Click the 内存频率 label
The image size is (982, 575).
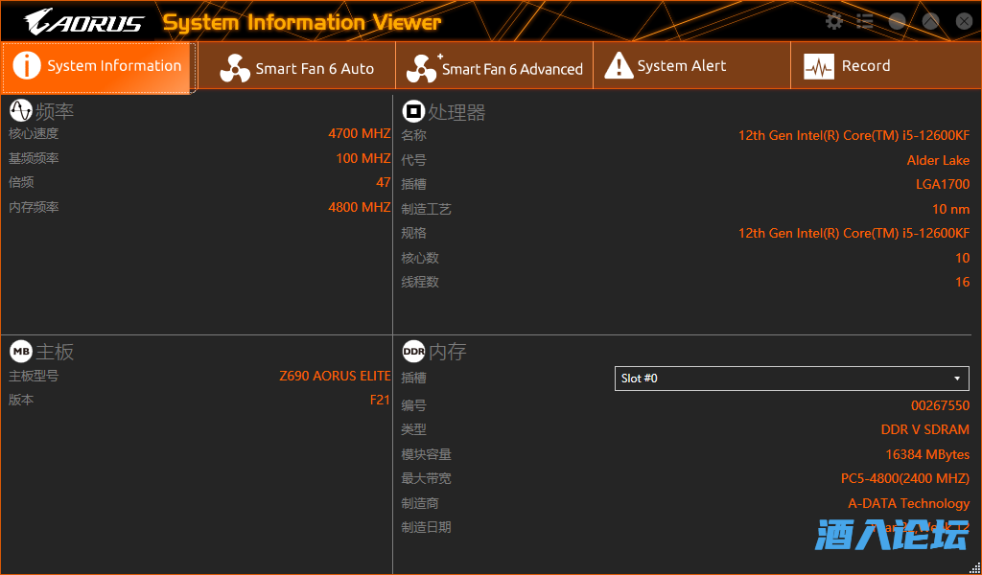point(34,207)
